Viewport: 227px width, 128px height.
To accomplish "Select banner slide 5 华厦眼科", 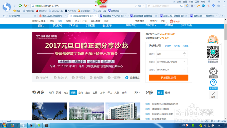I will click(114, 78).
